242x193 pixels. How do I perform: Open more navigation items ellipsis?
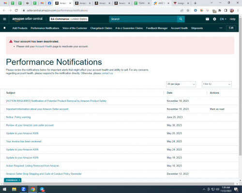pyautogui.click(x=221, y=28)
